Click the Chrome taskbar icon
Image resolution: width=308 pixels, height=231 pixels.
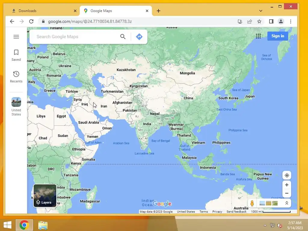(24, 225)
